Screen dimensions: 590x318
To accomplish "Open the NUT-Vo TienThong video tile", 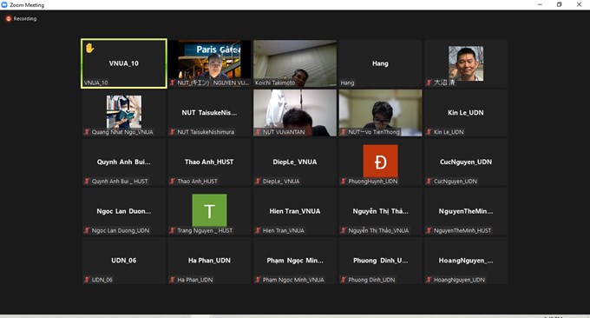I will click(x=380, y=113).
